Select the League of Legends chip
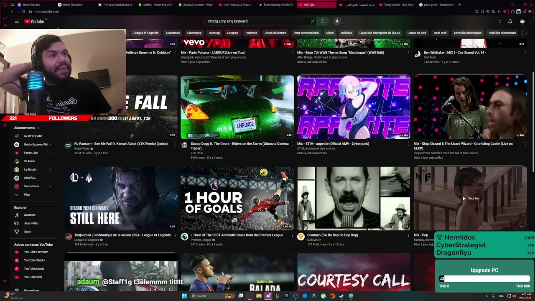535x301 pixels. pos(146,33)
